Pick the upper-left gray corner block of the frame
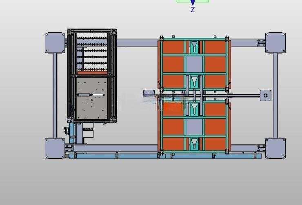Image resolution: width=302 pixels, height=205 pixels. (55, 43)
